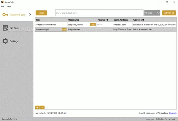This screenshot has width=178, height=121.
Task: Click the minus button to remove password
Action: [42, 107]
